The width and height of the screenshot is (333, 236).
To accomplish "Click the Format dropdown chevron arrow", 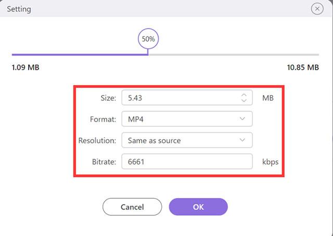I will [x=242, y=119].
